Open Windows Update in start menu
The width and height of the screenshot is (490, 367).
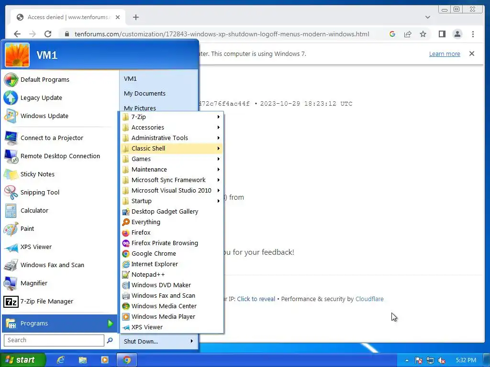point(59,116)
